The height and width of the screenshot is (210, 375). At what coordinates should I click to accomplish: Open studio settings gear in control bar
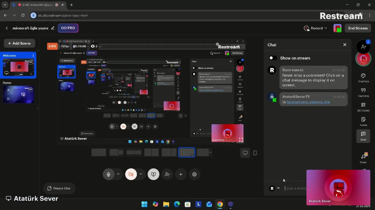click(194, 174)
